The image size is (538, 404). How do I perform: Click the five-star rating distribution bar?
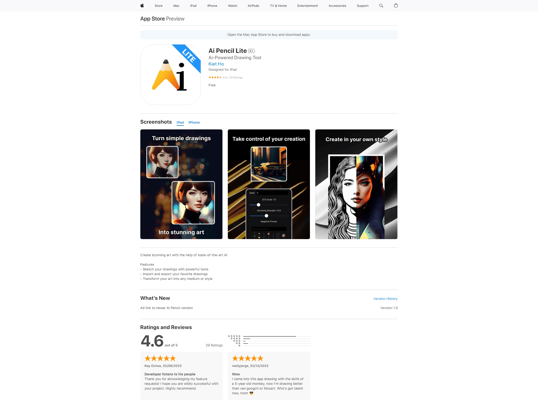(277, 336)
